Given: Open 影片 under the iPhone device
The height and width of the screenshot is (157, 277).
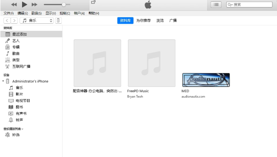Looking at the screenshot, I should click(19, 94).
